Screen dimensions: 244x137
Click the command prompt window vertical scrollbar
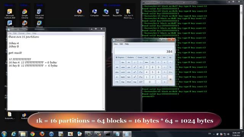pyautogui.click(x=241, y=67)
